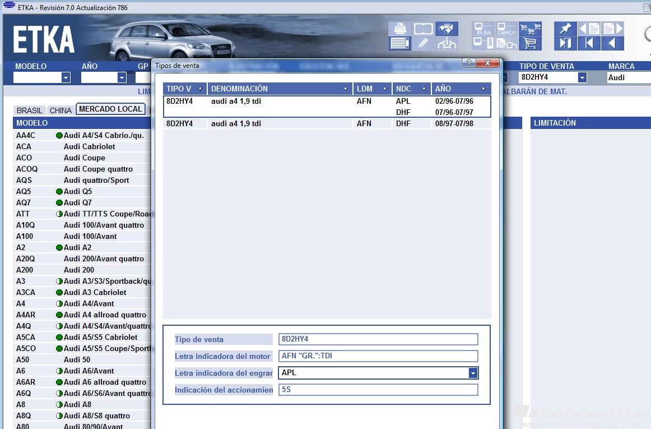Click the printer icon in the toolbar
The width and height of the screenshot is (651, 429).
400,29
